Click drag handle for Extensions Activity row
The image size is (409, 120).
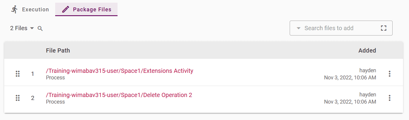tap(18, 74)
